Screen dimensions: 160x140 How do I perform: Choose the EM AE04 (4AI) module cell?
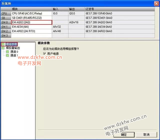(x=31, y=27)
